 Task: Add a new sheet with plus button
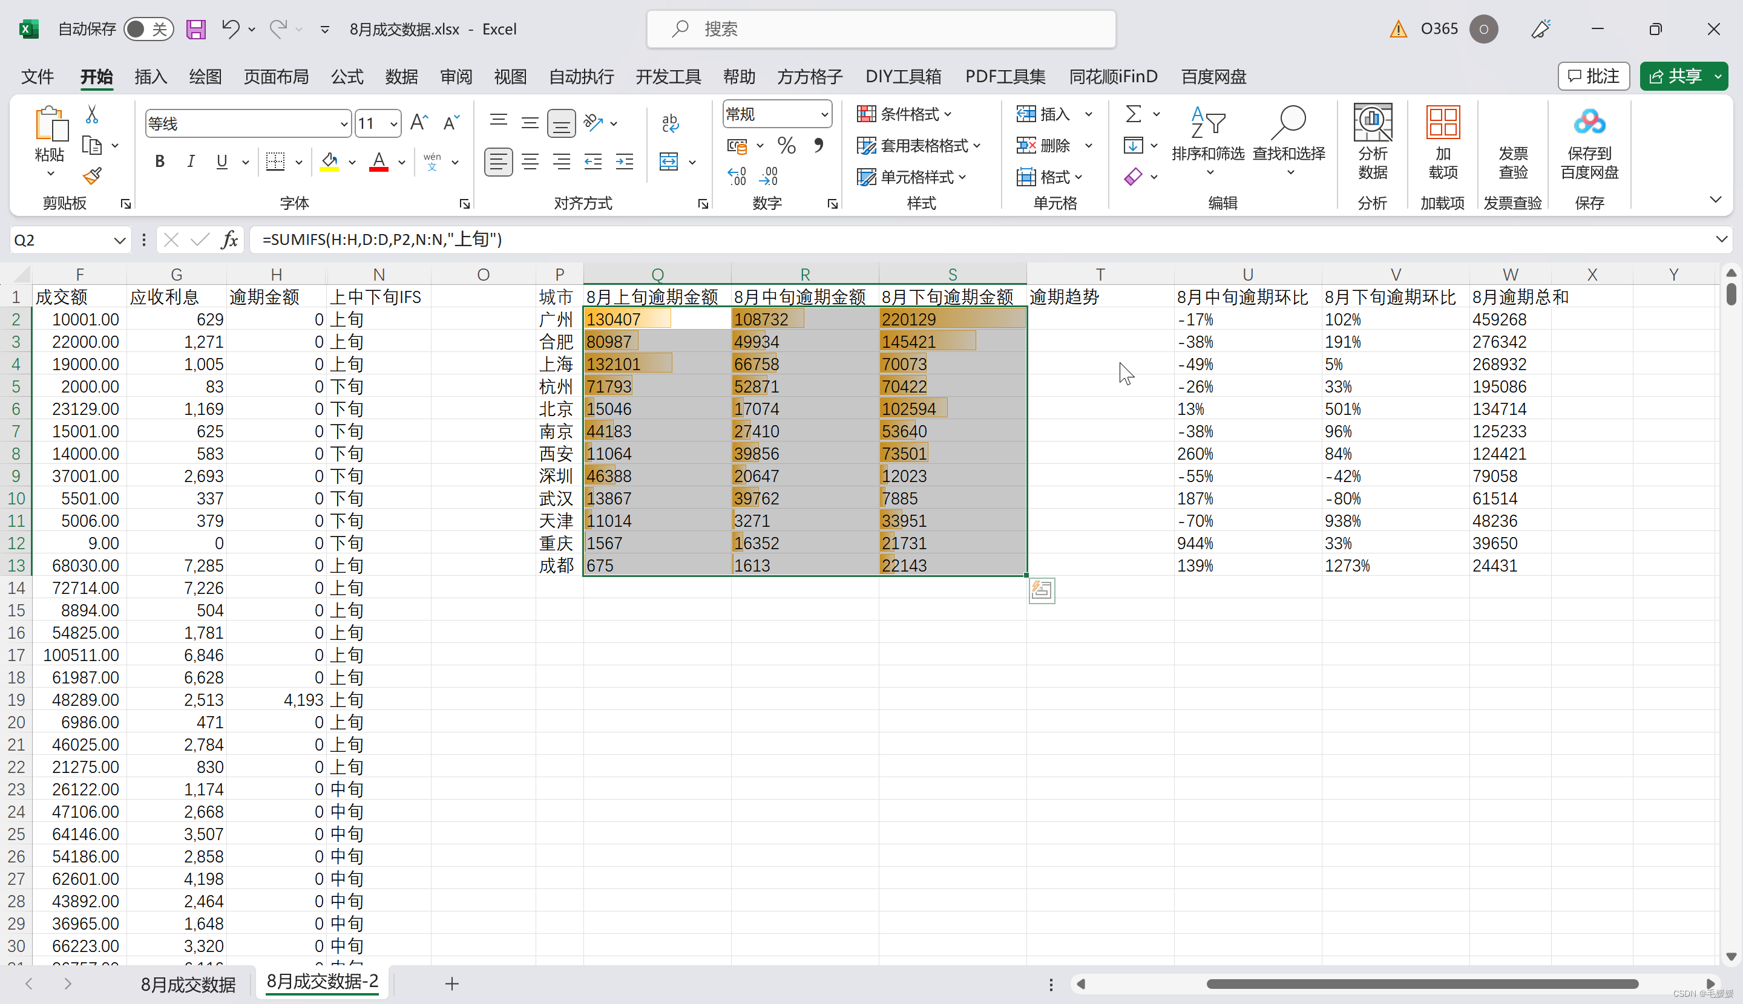[452, 984]
